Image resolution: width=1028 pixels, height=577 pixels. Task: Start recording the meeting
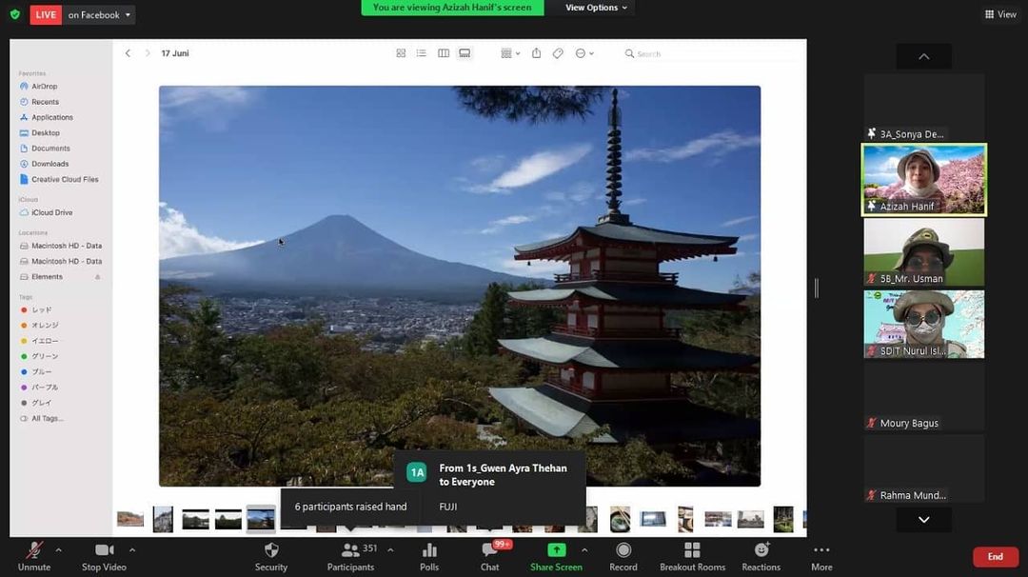pyautogui.click(x=623, y=551)
